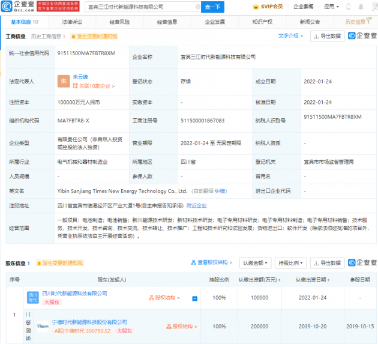Switch to the 经营风险 tab
Screen dimensions: 378x344
[x=119, y=22]
